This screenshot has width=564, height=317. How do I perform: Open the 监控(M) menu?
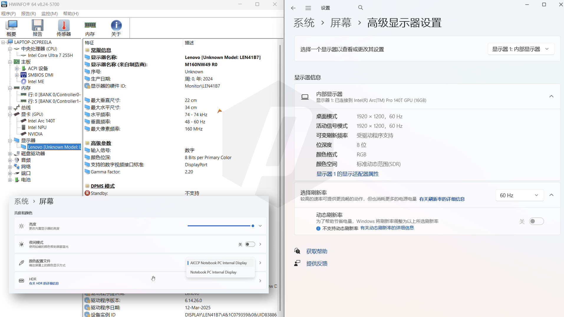click(x=49, y=14)
